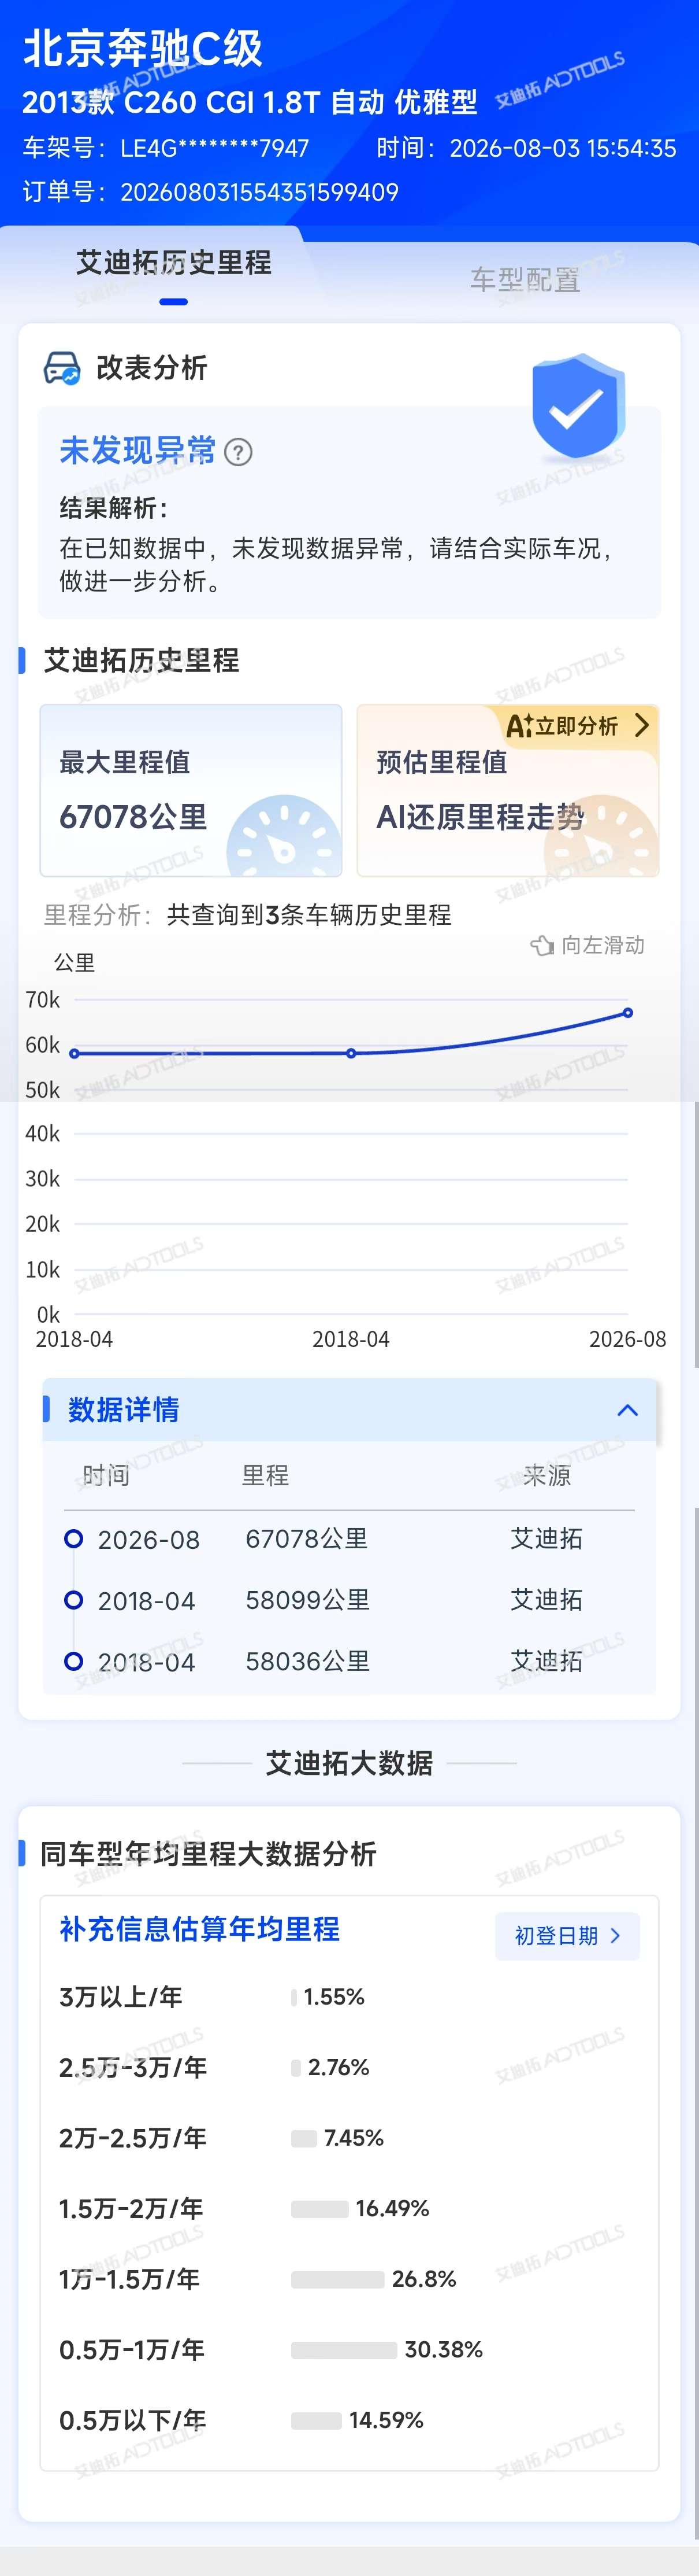Click the order number 20260803155435159940​9
Screen dimensions: 699x2576
(259, 192)
